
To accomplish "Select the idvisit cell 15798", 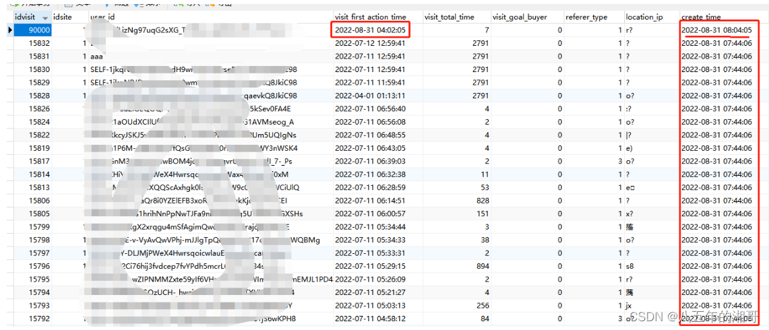I will pyautogui.click(x=32, y=240).
